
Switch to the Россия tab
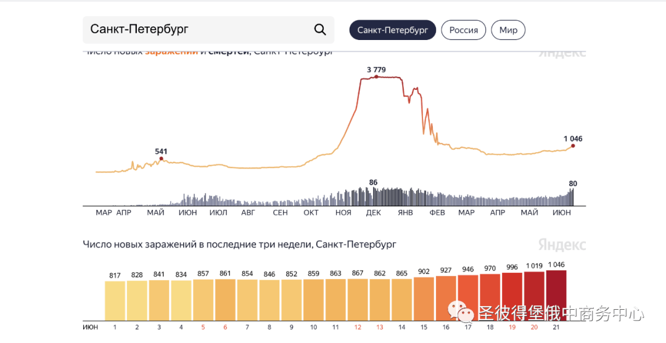[463, 30]
